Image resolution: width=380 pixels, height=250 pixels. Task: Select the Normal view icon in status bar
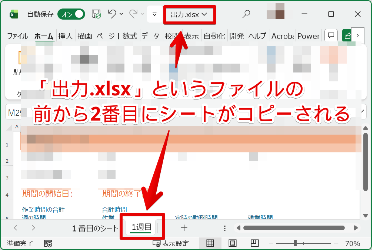coord(210,243)
